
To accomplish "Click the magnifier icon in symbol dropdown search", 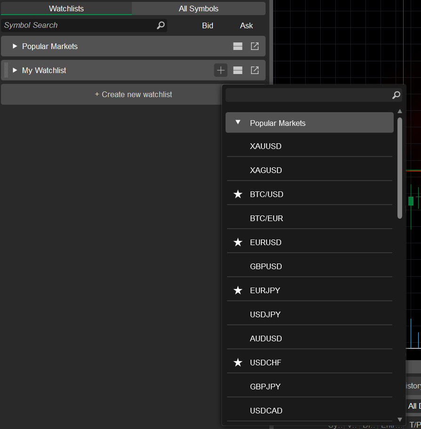I will point(396,95).
